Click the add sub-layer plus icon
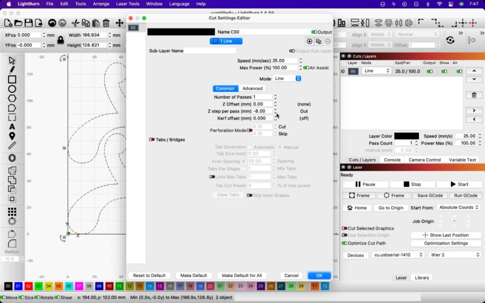485x303 pixels. [310, 41]
